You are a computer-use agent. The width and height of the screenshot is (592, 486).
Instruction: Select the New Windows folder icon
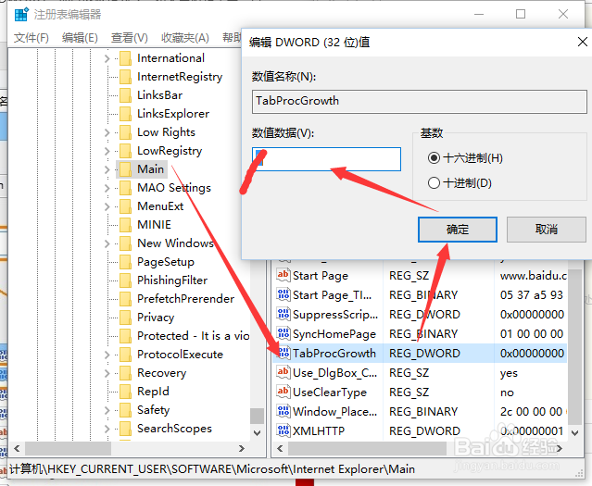125,243
